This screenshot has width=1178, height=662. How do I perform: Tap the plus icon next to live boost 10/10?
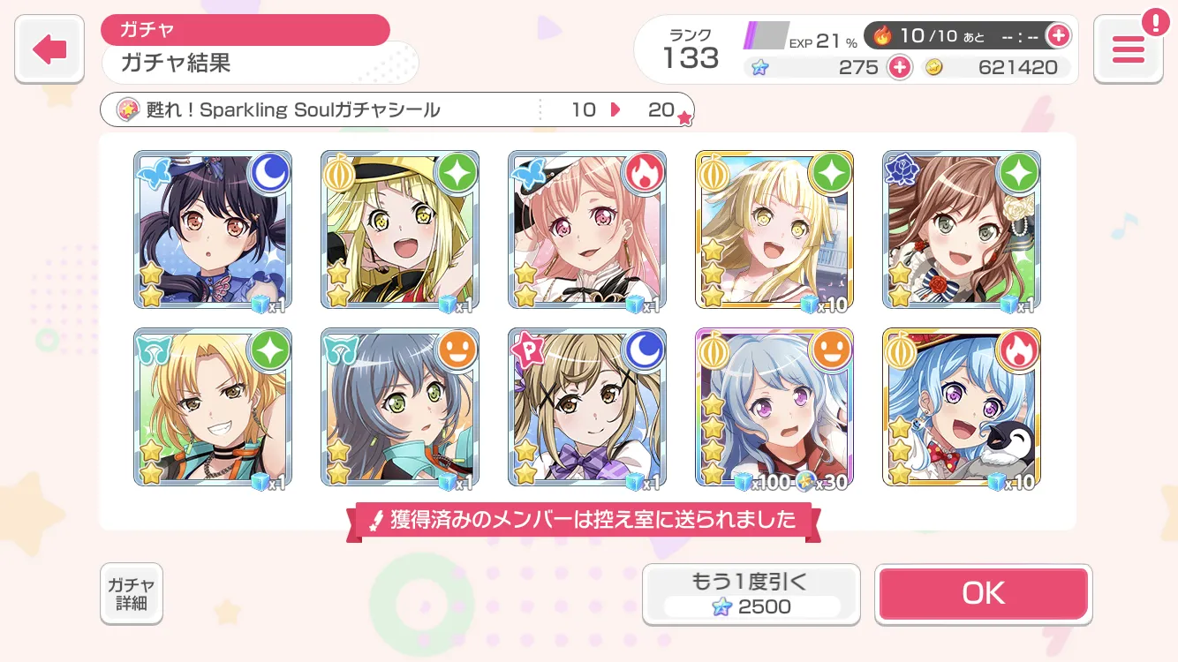point(1057,36)
